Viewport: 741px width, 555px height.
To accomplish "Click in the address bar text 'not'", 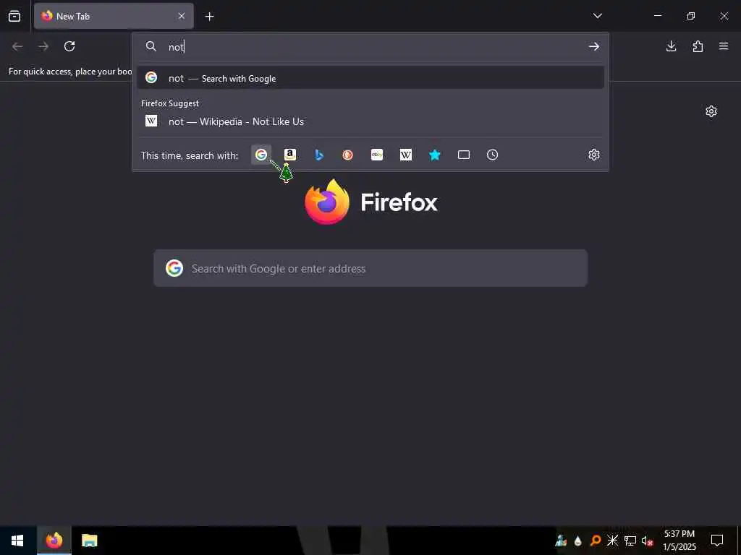I will (177, 47).
